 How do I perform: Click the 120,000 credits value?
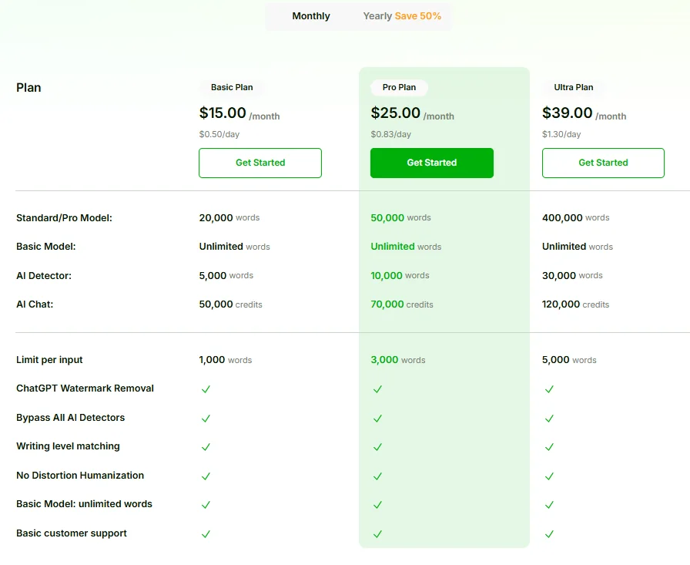(x=575, y=304)
